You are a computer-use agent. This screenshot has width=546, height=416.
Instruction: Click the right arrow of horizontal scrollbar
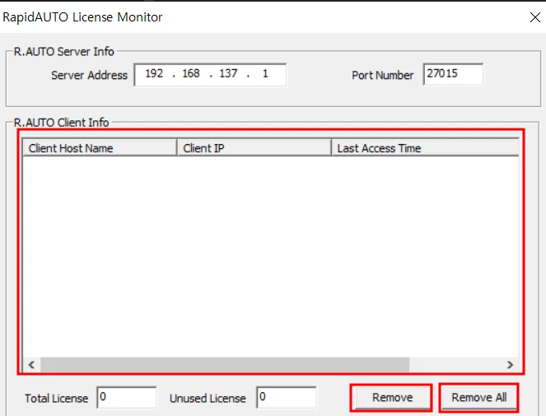[511, 365]
